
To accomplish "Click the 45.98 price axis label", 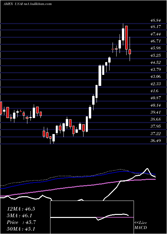I will tap(155, 48).
